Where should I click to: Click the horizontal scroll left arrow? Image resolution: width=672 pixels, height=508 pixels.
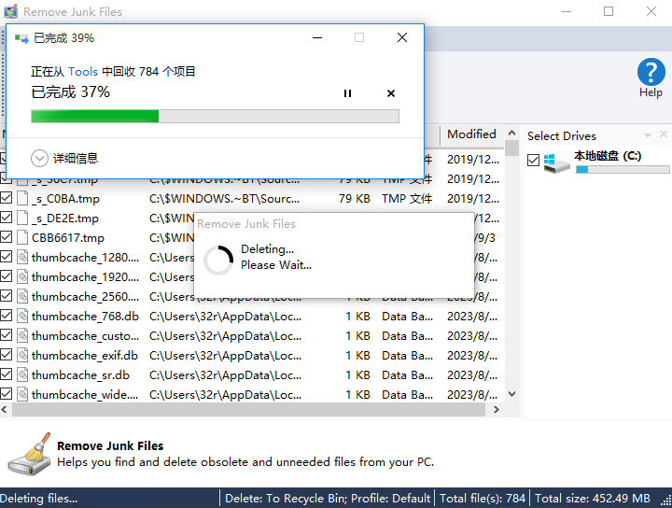pyautogui.click(x=5, y=409)
